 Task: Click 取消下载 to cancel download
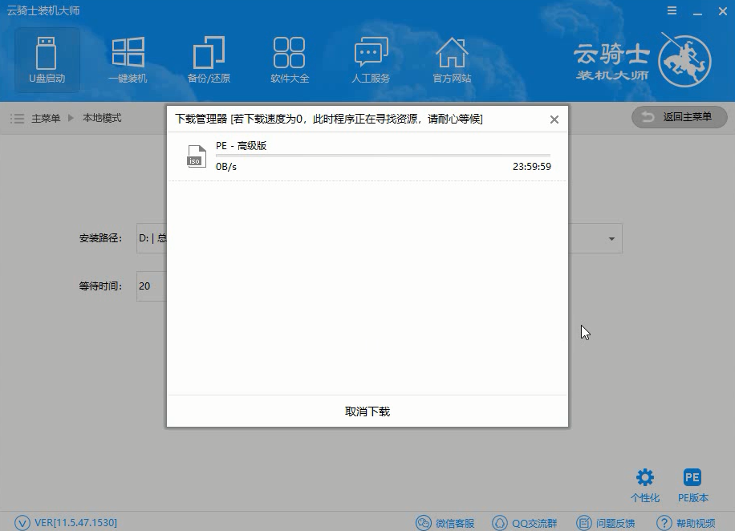pos(367,411)
